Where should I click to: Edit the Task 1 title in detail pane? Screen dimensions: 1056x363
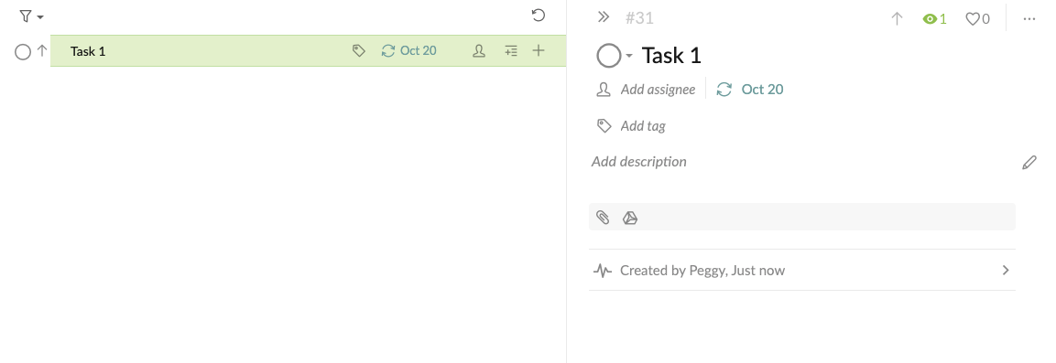tap(671, 55)
